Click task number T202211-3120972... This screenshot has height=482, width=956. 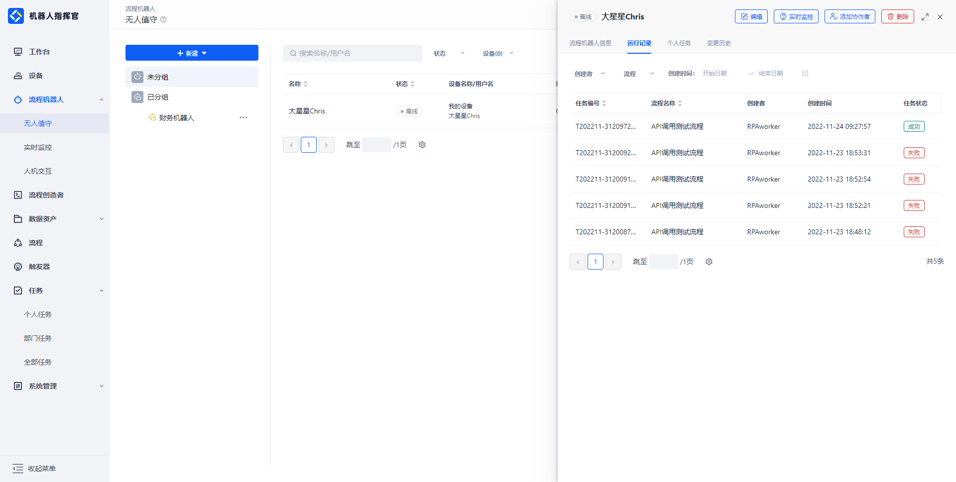pos(606,126)
